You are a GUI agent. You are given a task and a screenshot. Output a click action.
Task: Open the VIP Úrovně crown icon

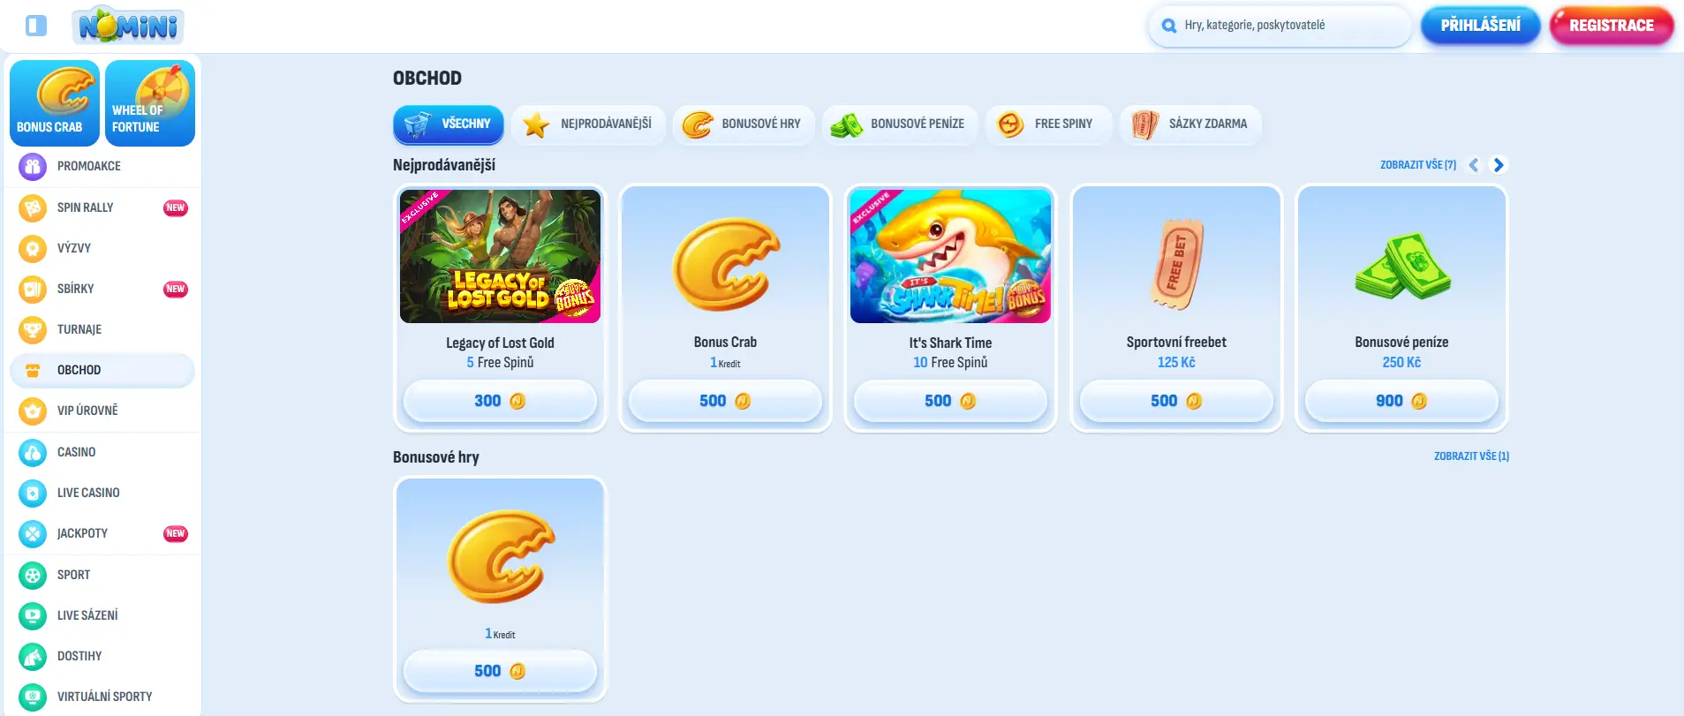pyautogui.click(x=33, y=411)
